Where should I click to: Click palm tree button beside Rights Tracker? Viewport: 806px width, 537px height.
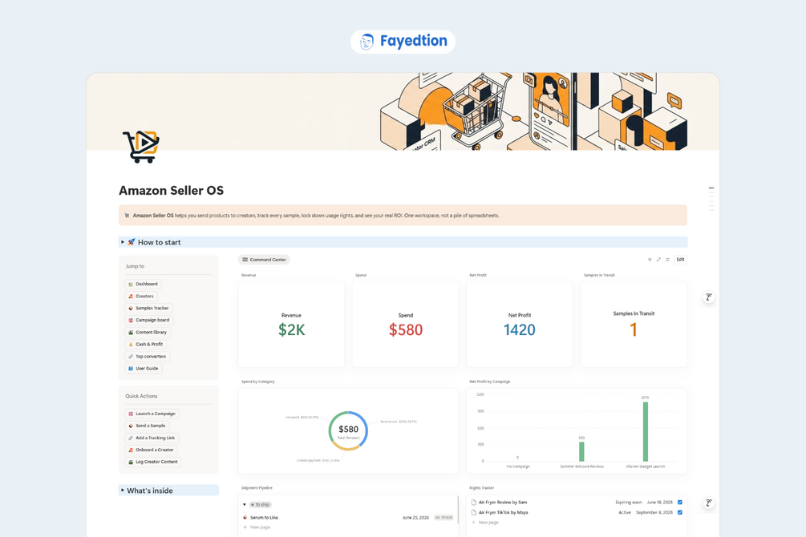click(x=709, y=503)
